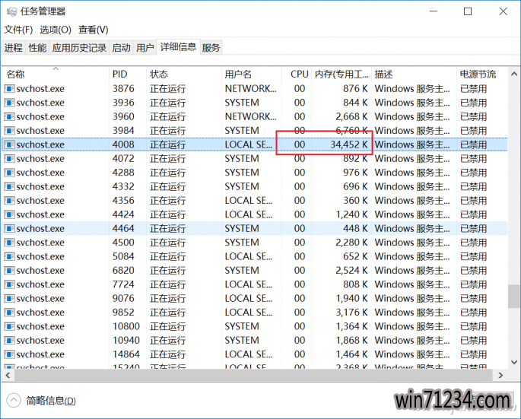The height and width of the screenshot is (419, 521).
Task: Switch to the 用户 tab
Action: click(145, 48)
